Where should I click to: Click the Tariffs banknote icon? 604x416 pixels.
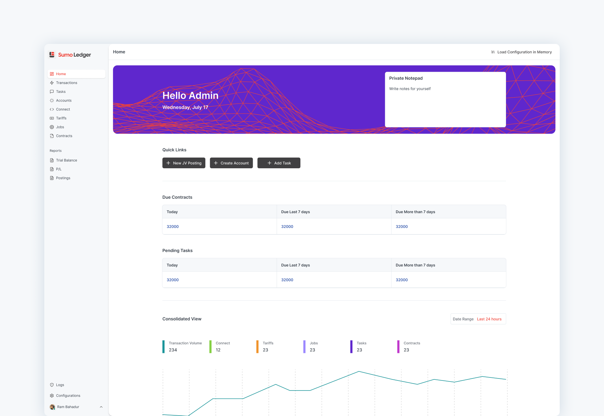pyautogui.click(x=52, y=118)
